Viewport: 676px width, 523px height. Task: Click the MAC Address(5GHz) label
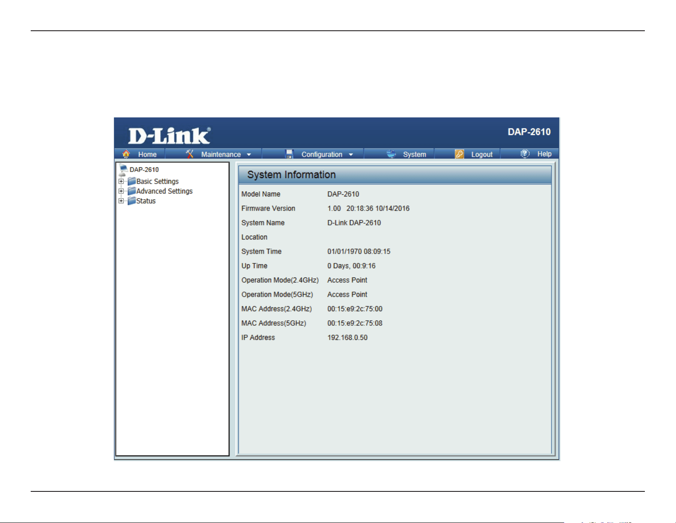pyautogui.click(x=274, y=323)
